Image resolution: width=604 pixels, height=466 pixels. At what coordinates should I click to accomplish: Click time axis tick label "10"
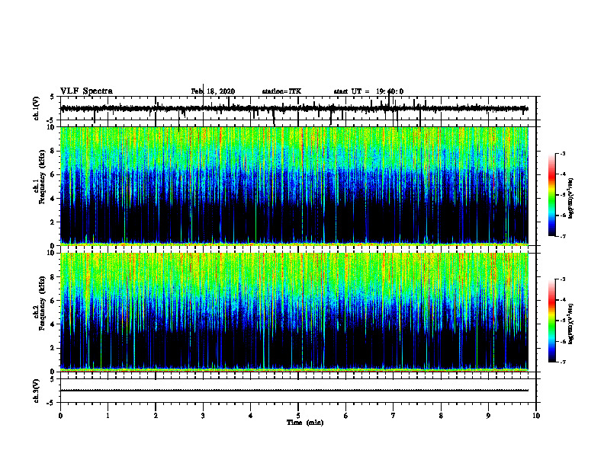(x=536, y=416)
